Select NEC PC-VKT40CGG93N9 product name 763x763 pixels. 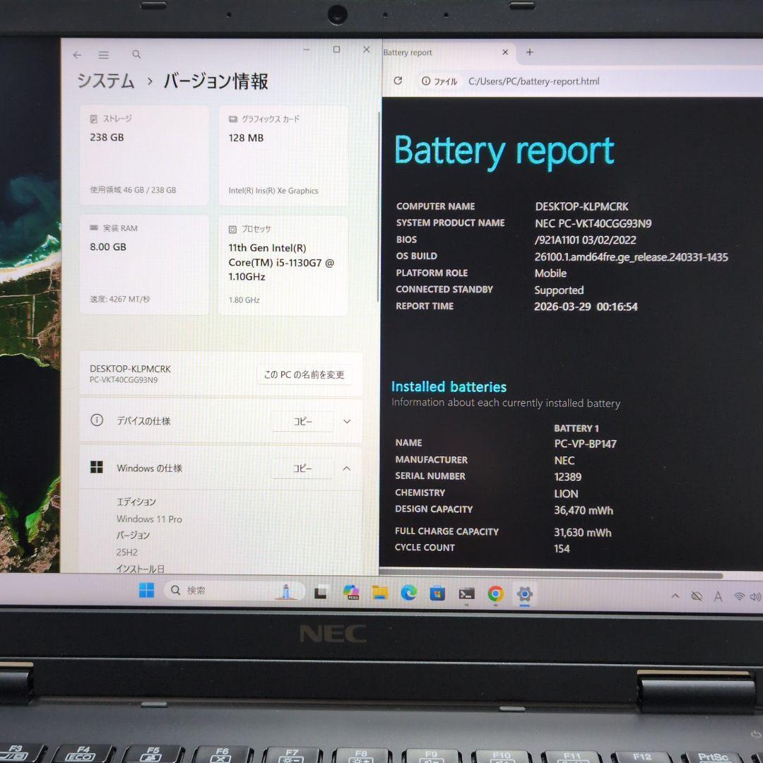593,223
